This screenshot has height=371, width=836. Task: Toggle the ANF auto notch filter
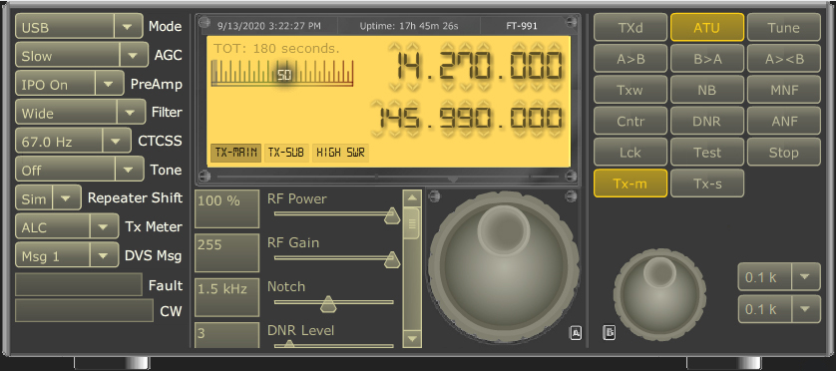click(784, 121)
